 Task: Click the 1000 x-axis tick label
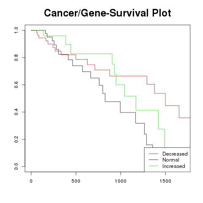coord(121,181)
